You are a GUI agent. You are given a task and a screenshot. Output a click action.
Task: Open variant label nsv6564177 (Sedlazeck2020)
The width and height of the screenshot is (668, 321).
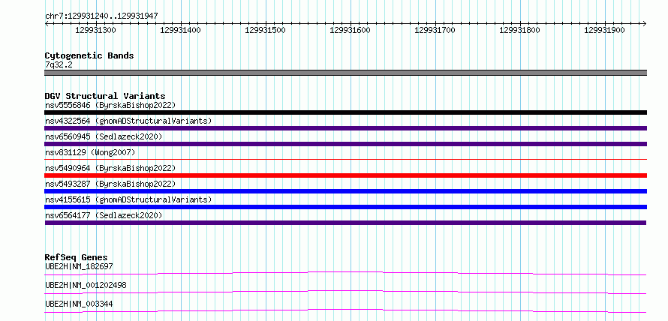(104, 215)
